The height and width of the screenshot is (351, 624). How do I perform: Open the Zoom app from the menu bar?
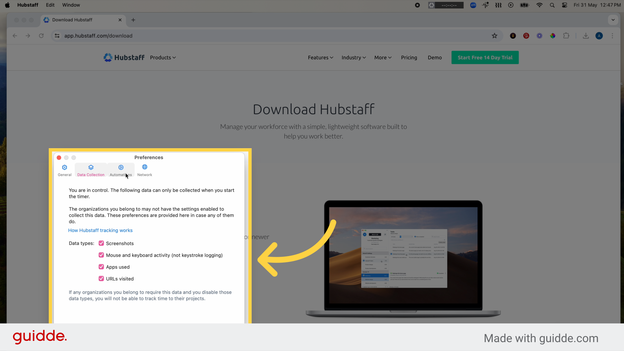coord(473,5)
